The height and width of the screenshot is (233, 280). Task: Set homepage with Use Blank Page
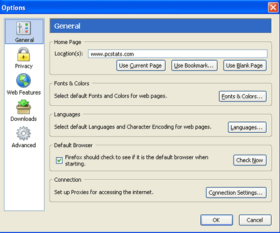245,66
